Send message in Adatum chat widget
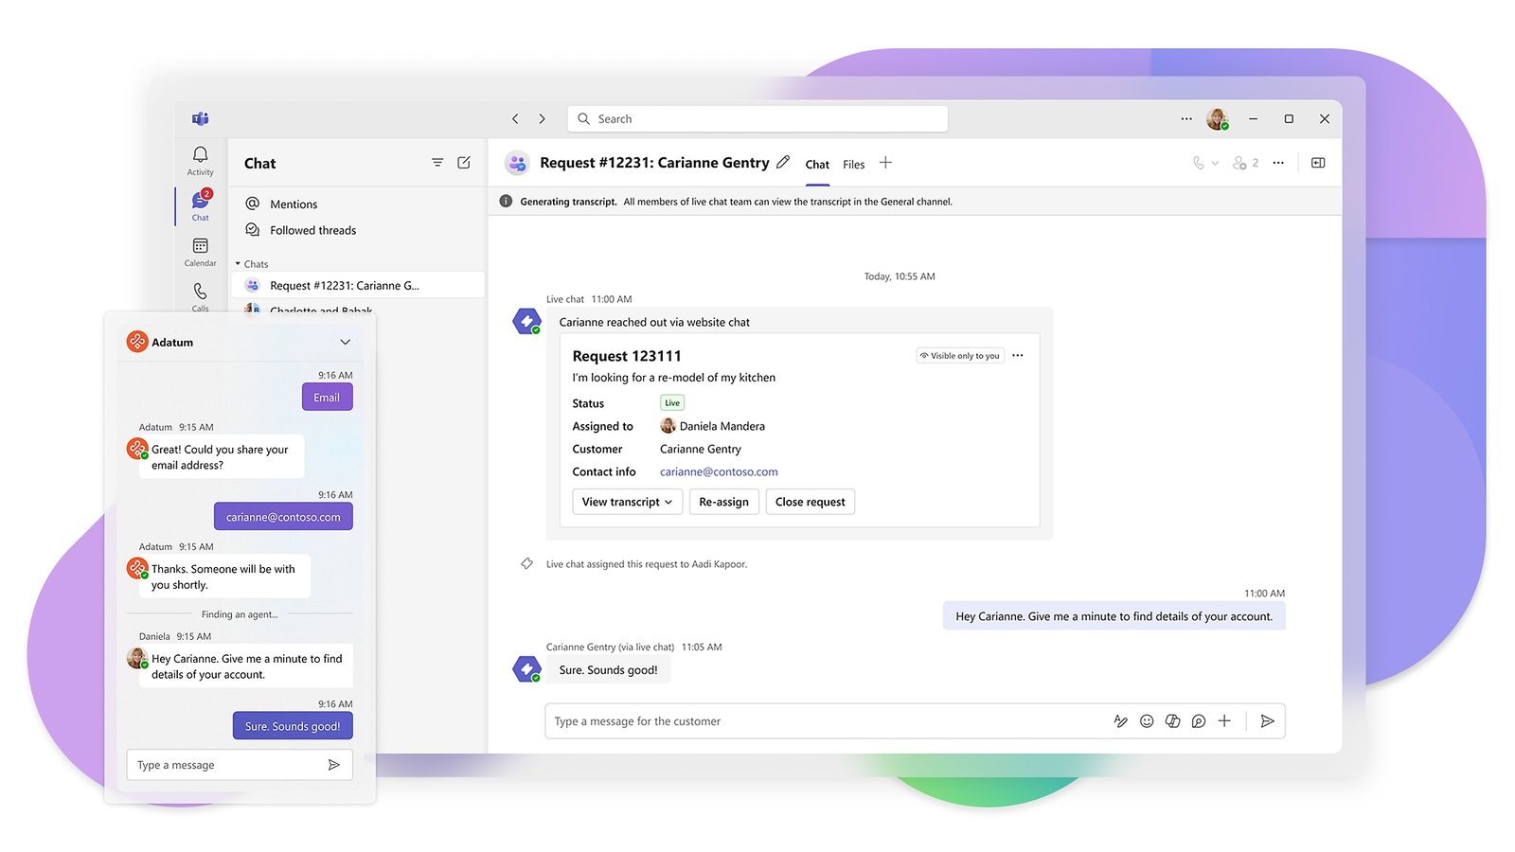The height and width of the screenshot is (852, 1515). 333,765
